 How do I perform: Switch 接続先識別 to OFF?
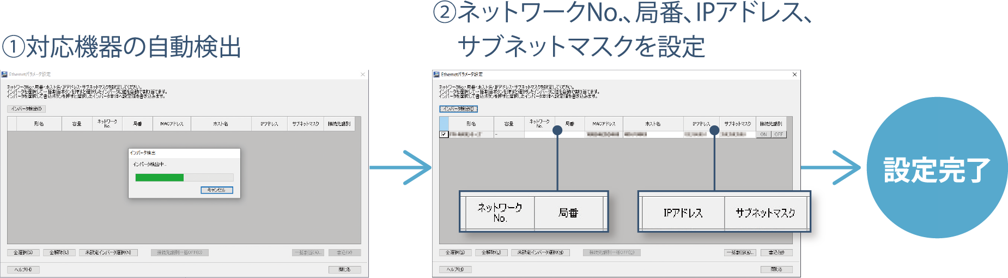coord(779,134)
